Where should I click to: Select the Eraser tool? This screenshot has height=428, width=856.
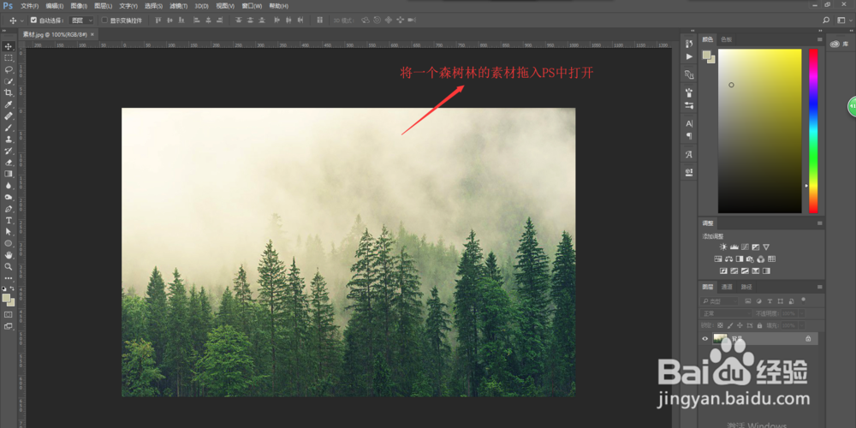[9, 162]
